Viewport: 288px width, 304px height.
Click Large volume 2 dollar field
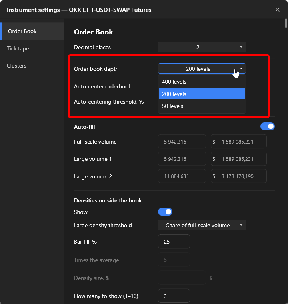pyautogui.click(x=239, y=176)
